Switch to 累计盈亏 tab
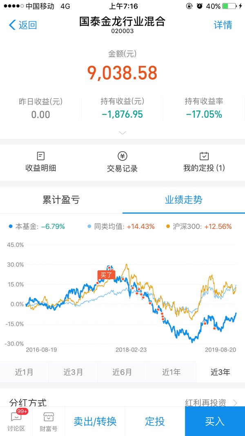Viewport: 245px width, 436px height. coord(61,200)
